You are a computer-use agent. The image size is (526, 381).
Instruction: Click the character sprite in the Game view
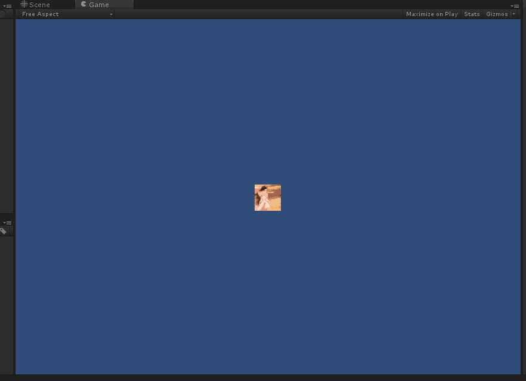click(268, 198)
